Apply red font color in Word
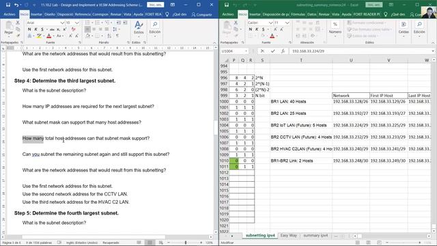Screen dimensions: 437x246 point(49,36)
